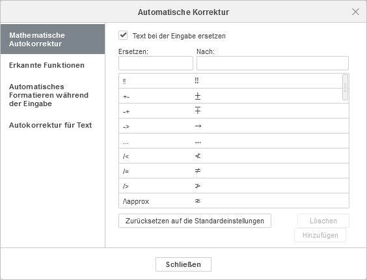This screenshot has width=367, height=280.
Task: Focus the Nach input field
Action: point(273,63)
